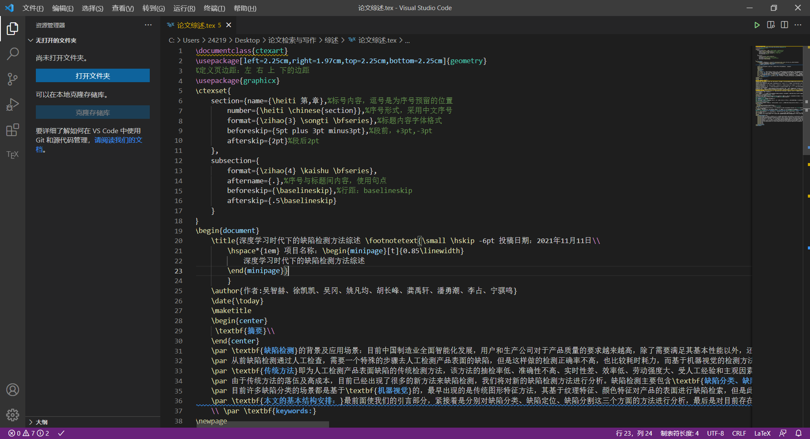Open the Run and Debug view
The image size is (810, 439).
(x=12, y=104)
